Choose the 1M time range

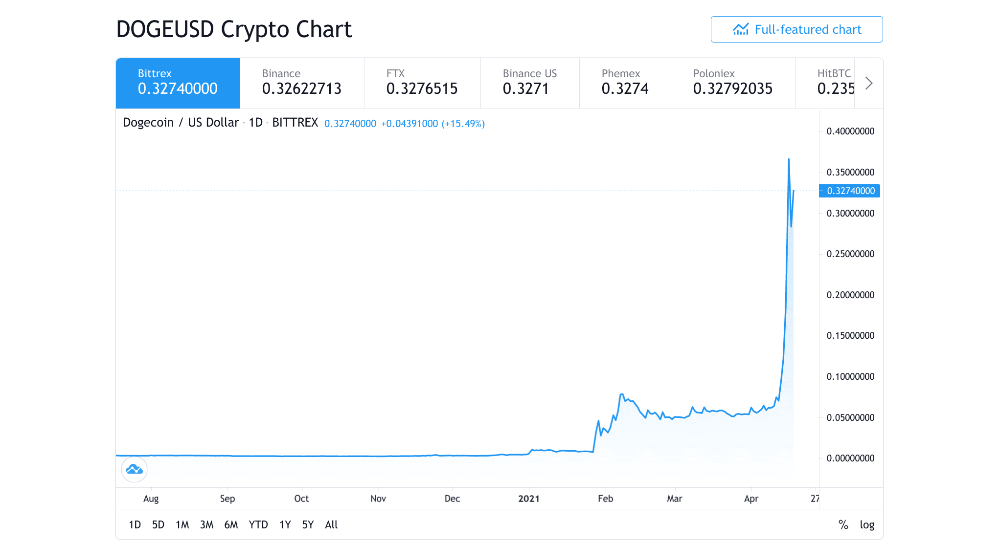pyautogui.click(x=182, y=524)
